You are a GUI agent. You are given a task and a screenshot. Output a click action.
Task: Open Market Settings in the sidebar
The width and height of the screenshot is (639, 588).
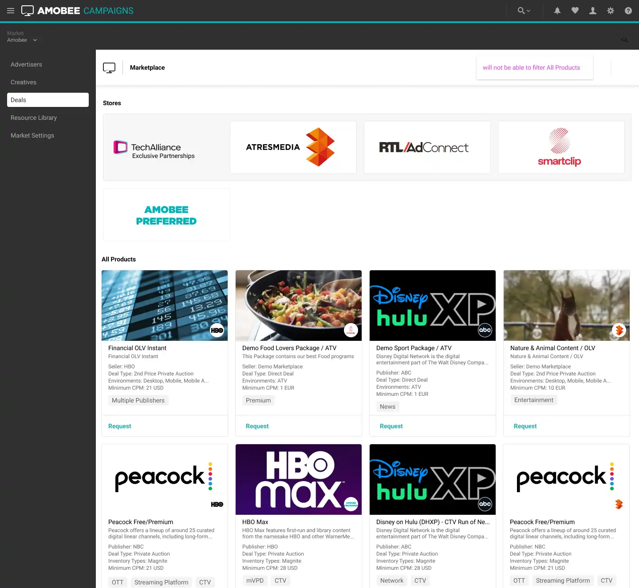pos(32,135)
